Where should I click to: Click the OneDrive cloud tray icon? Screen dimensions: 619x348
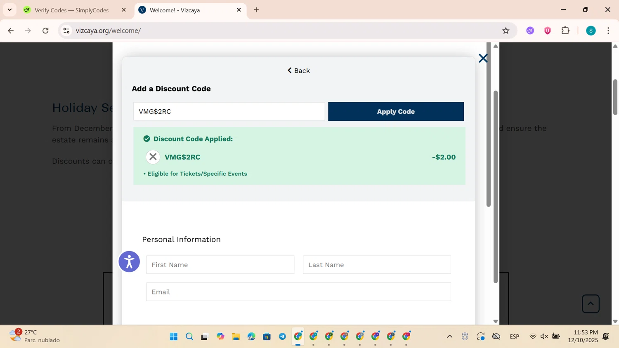(x=496, y=336)
